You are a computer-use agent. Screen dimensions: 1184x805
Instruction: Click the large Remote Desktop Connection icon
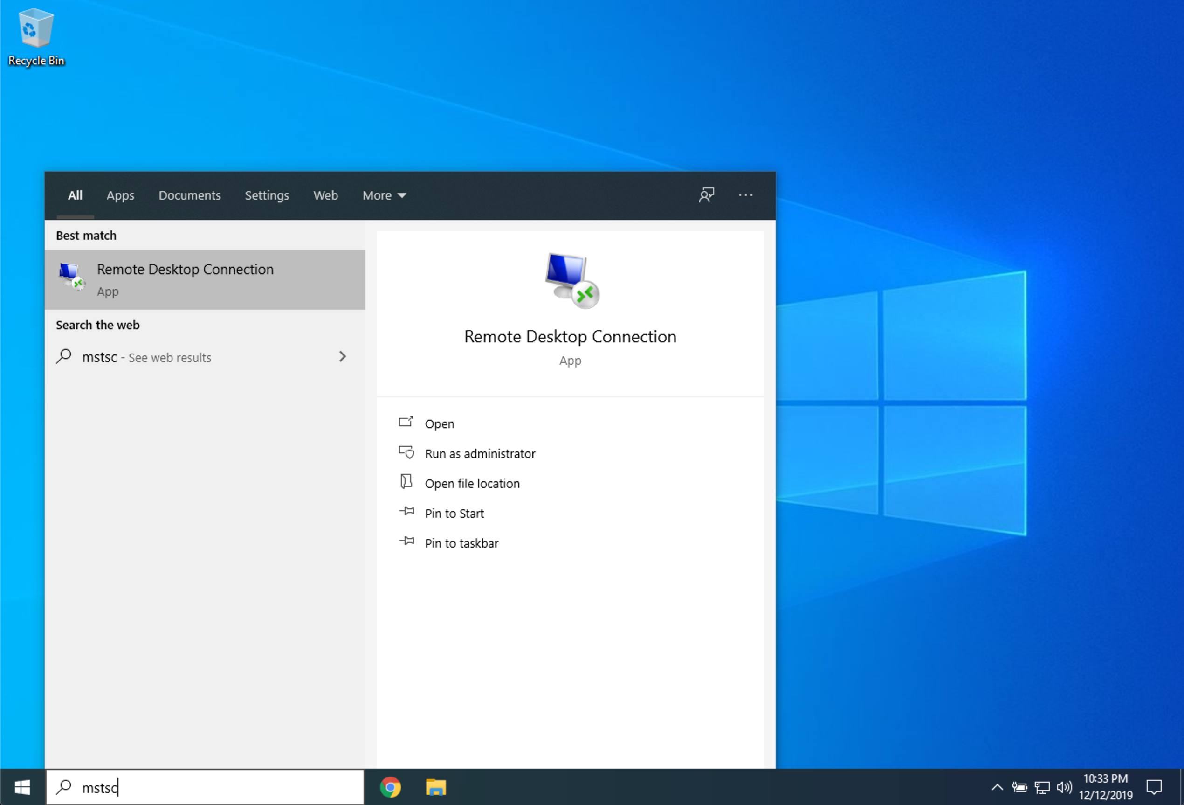[x=571, y=280]
